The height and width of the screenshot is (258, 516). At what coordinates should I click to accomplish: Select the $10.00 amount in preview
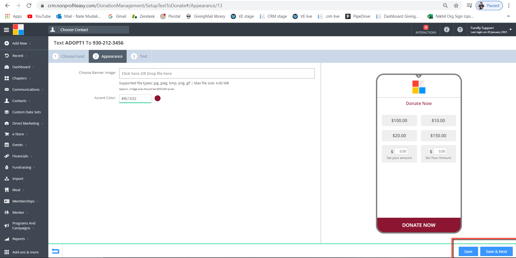click(x=438, y=121)
